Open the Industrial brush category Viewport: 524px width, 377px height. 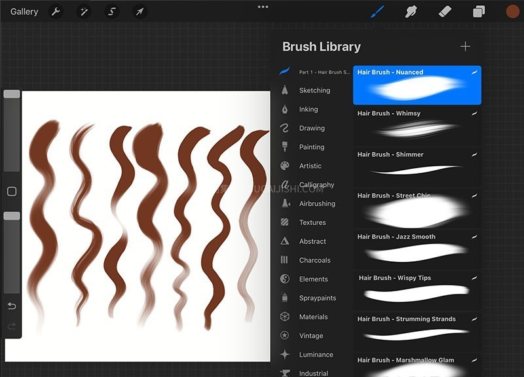tap(314, 373)
